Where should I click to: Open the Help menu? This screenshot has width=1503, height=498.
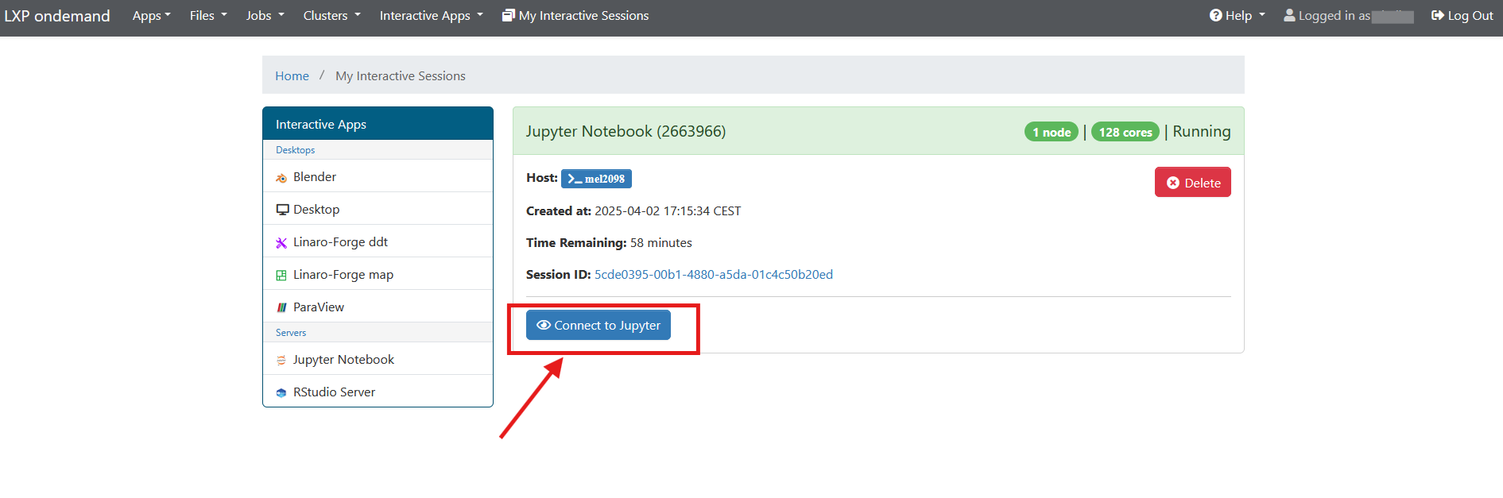point(1237,16)
